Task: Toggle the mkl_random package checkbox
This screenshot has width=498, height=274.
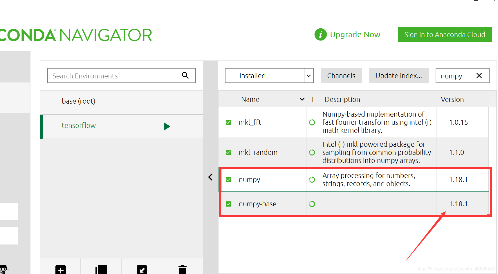Action: pyautogui.click(x=228, y=152)
